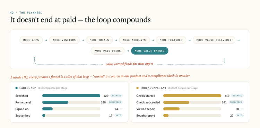
Task: Click the teal LabLookup dot icon
Action: tap(16, 88)
